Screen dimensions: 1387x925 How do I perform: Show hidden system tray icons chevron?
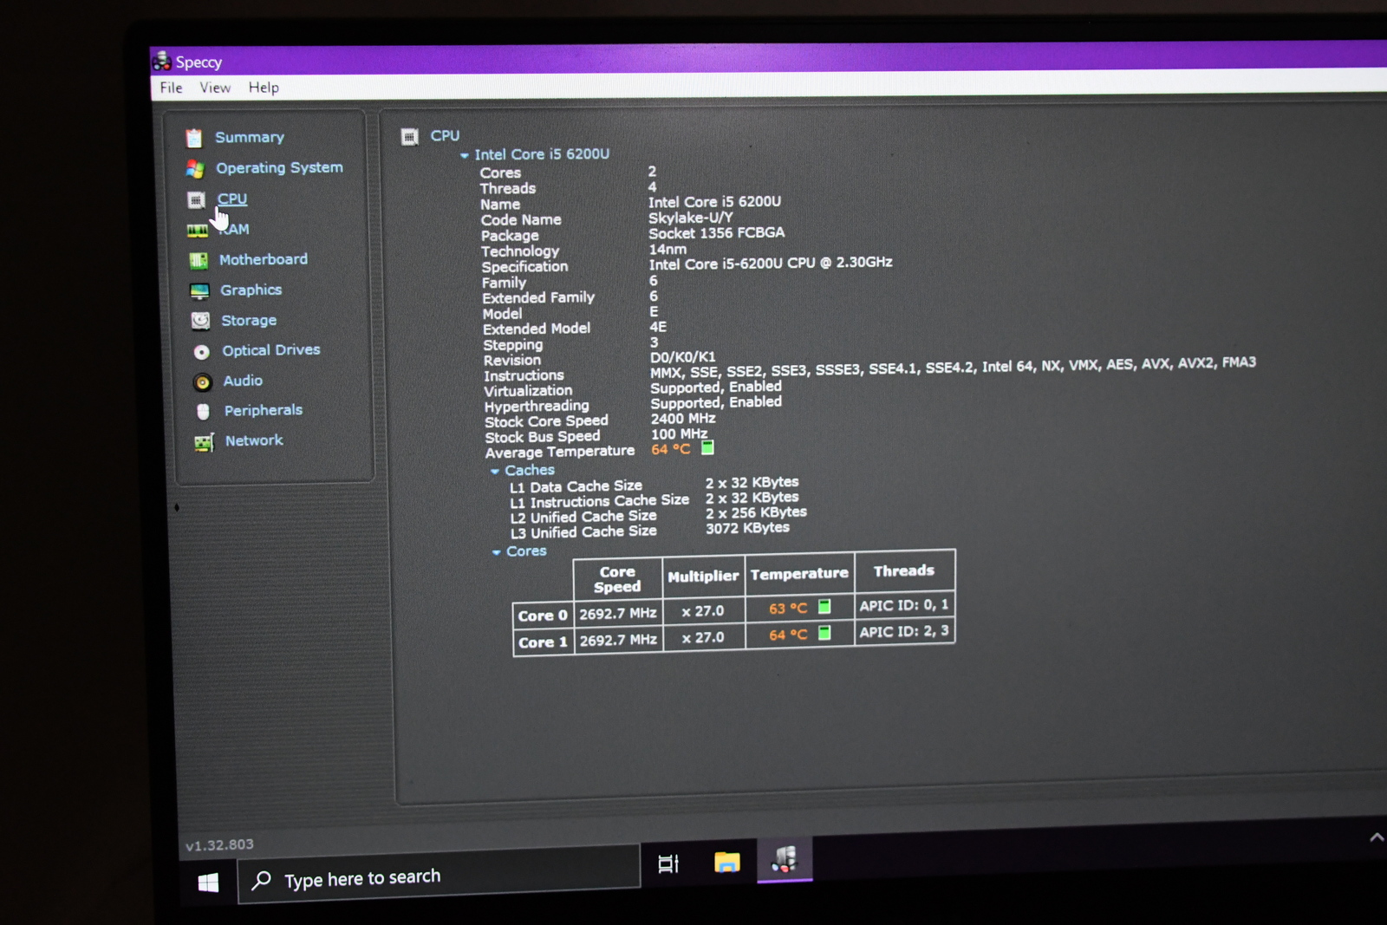1376,837
